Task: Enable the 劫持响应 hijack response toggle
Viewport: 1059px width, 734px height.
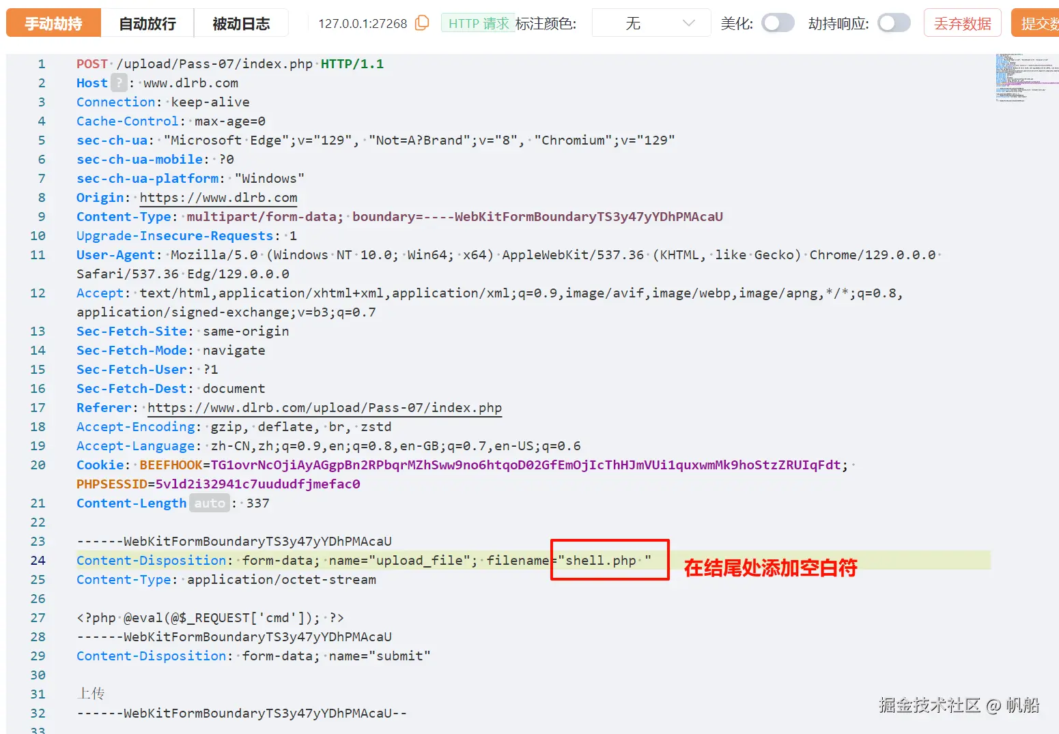Action: [x=894, y=23]
